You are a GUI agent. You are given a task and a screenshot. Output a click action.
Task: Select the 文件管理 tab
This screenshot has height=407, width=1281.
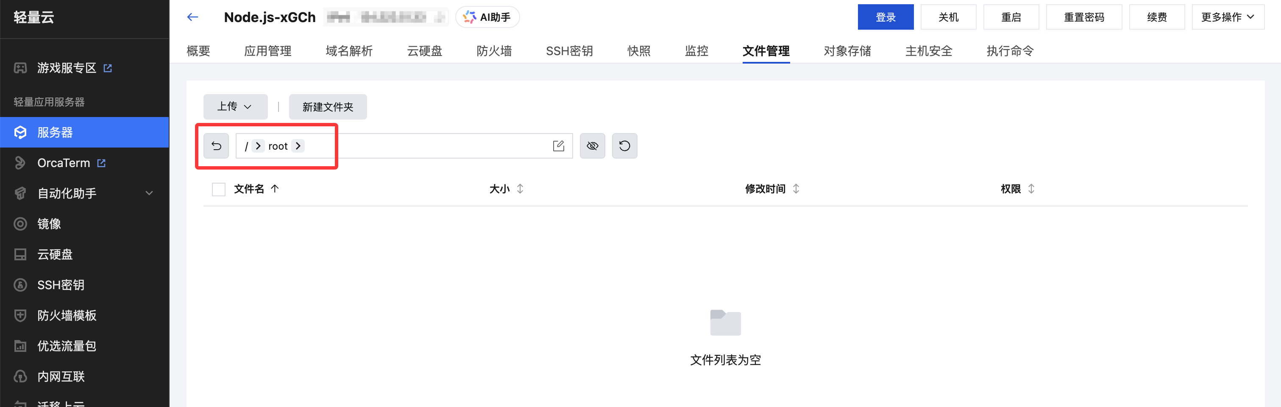[766, 51]
